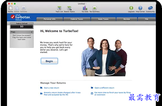
Task: Expand the Untitled document title dropdown
Action: [82, 4]
